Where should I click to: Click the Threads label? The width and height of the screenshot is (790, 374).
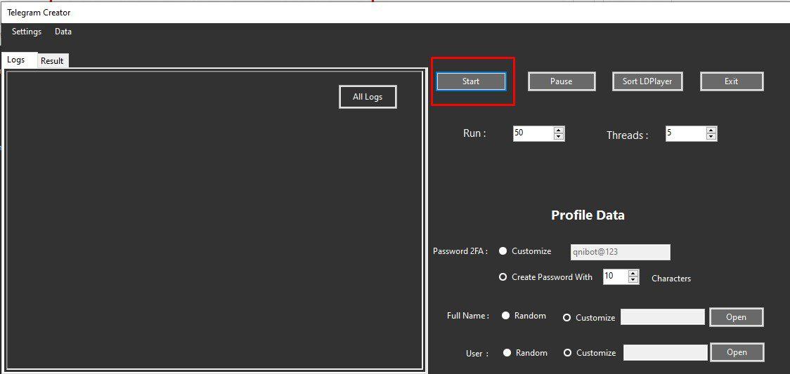coord(627,135)
